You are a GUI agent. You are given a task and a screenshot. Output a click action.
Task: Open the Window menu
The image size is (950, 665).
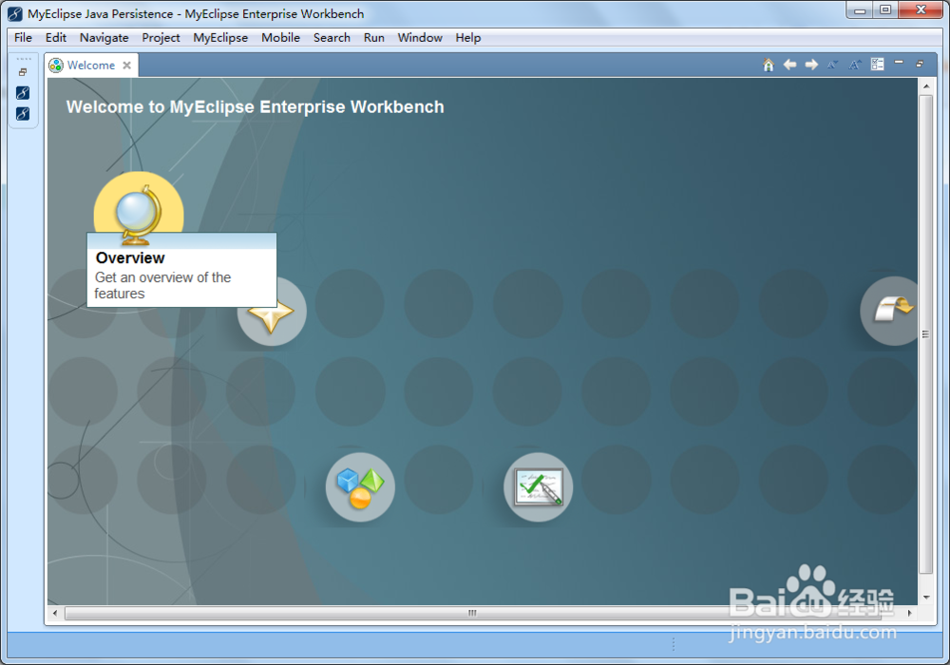pyautogui.click(x=420, y=38)
